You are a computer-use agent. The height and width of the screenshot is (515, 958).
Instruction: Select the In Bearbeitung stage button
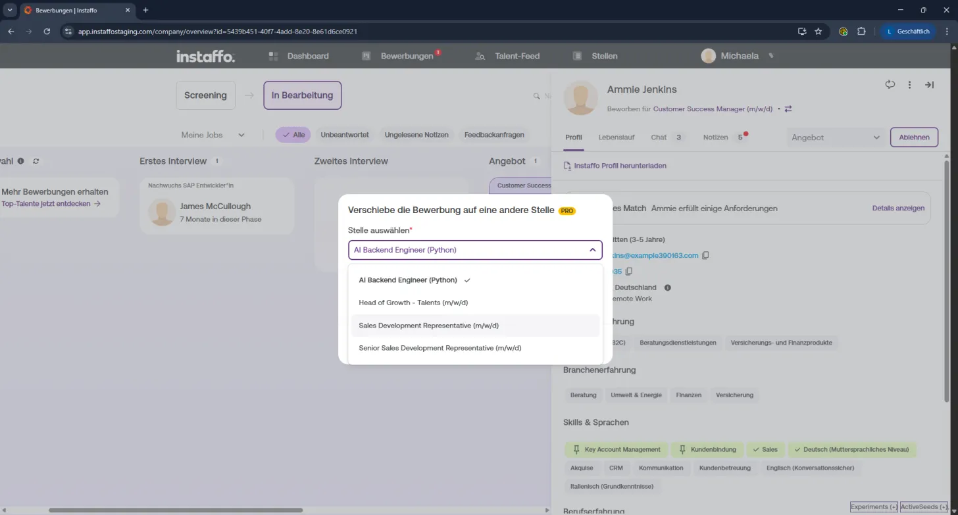303,95
